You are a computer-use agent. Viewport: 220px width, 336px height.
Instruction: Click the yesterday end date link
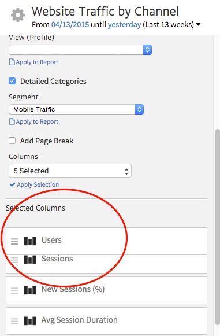[124, 25]
